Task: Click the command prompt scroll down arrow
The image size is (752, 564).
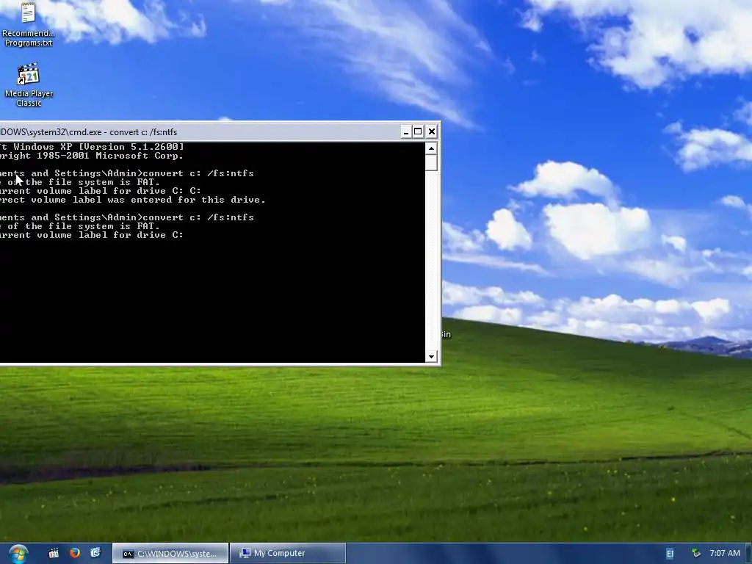Action: click(431, 356)
